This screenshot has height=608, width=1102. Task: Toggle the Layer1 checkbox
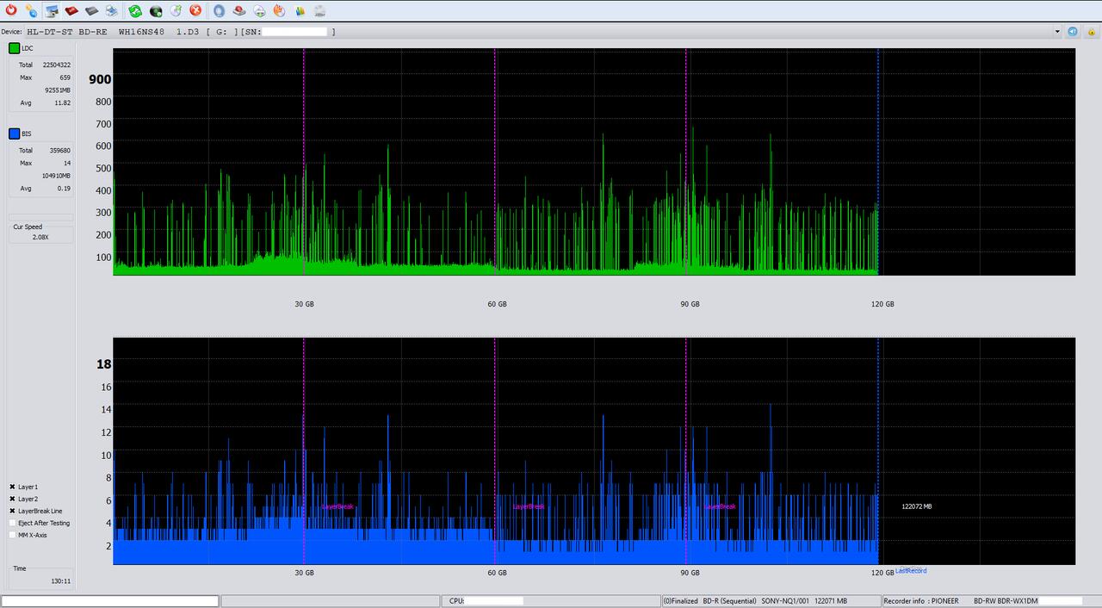(12, 487)
